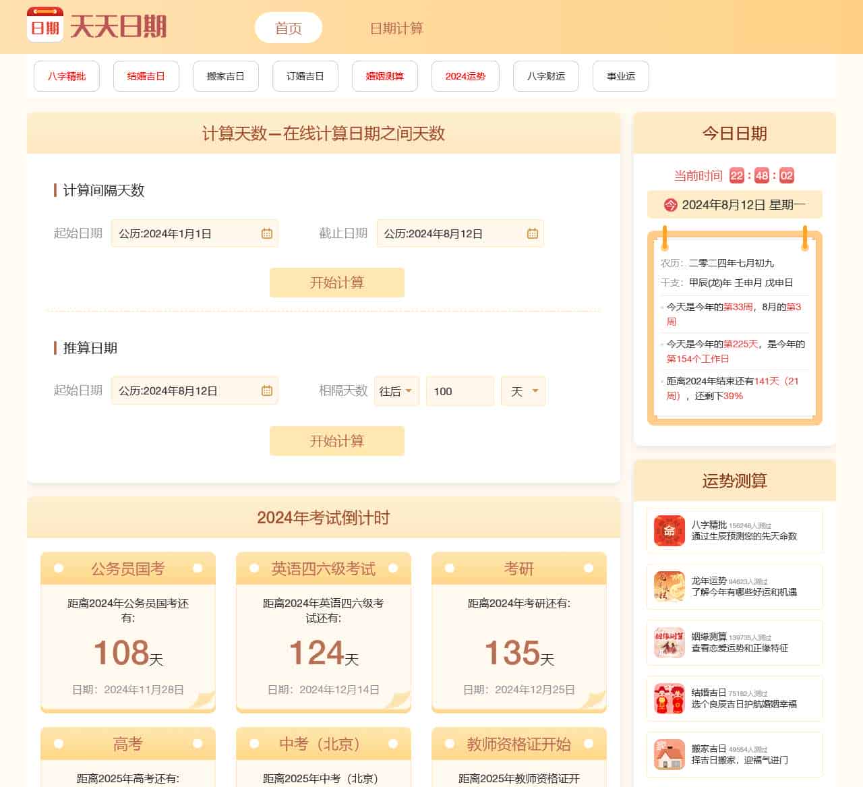The image size is (863, 787).
Task: Open the 婚姻测算 tag link
Action: pyautogui.click(x=385, y=76)
